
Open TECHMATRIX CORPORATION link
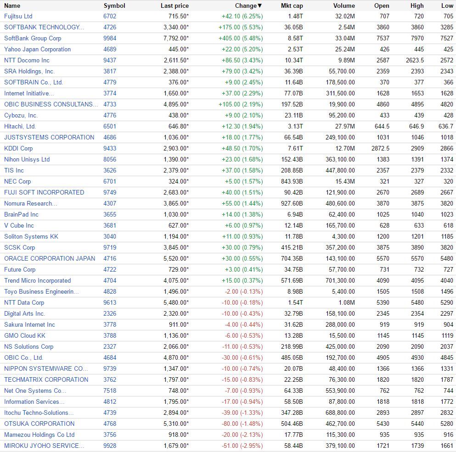[x=46, y=380]
